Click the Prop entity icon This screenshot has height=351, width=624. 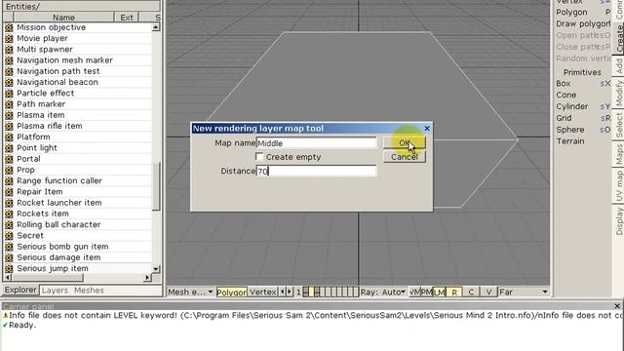(9, 170)
